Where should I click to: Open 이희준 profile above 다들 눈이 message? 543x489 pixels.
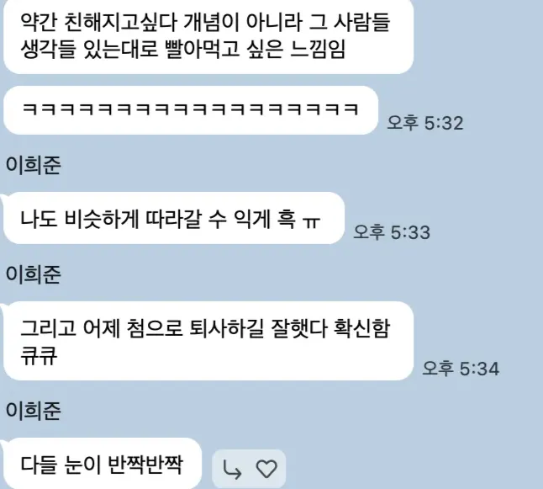click(x=34, y=412)
